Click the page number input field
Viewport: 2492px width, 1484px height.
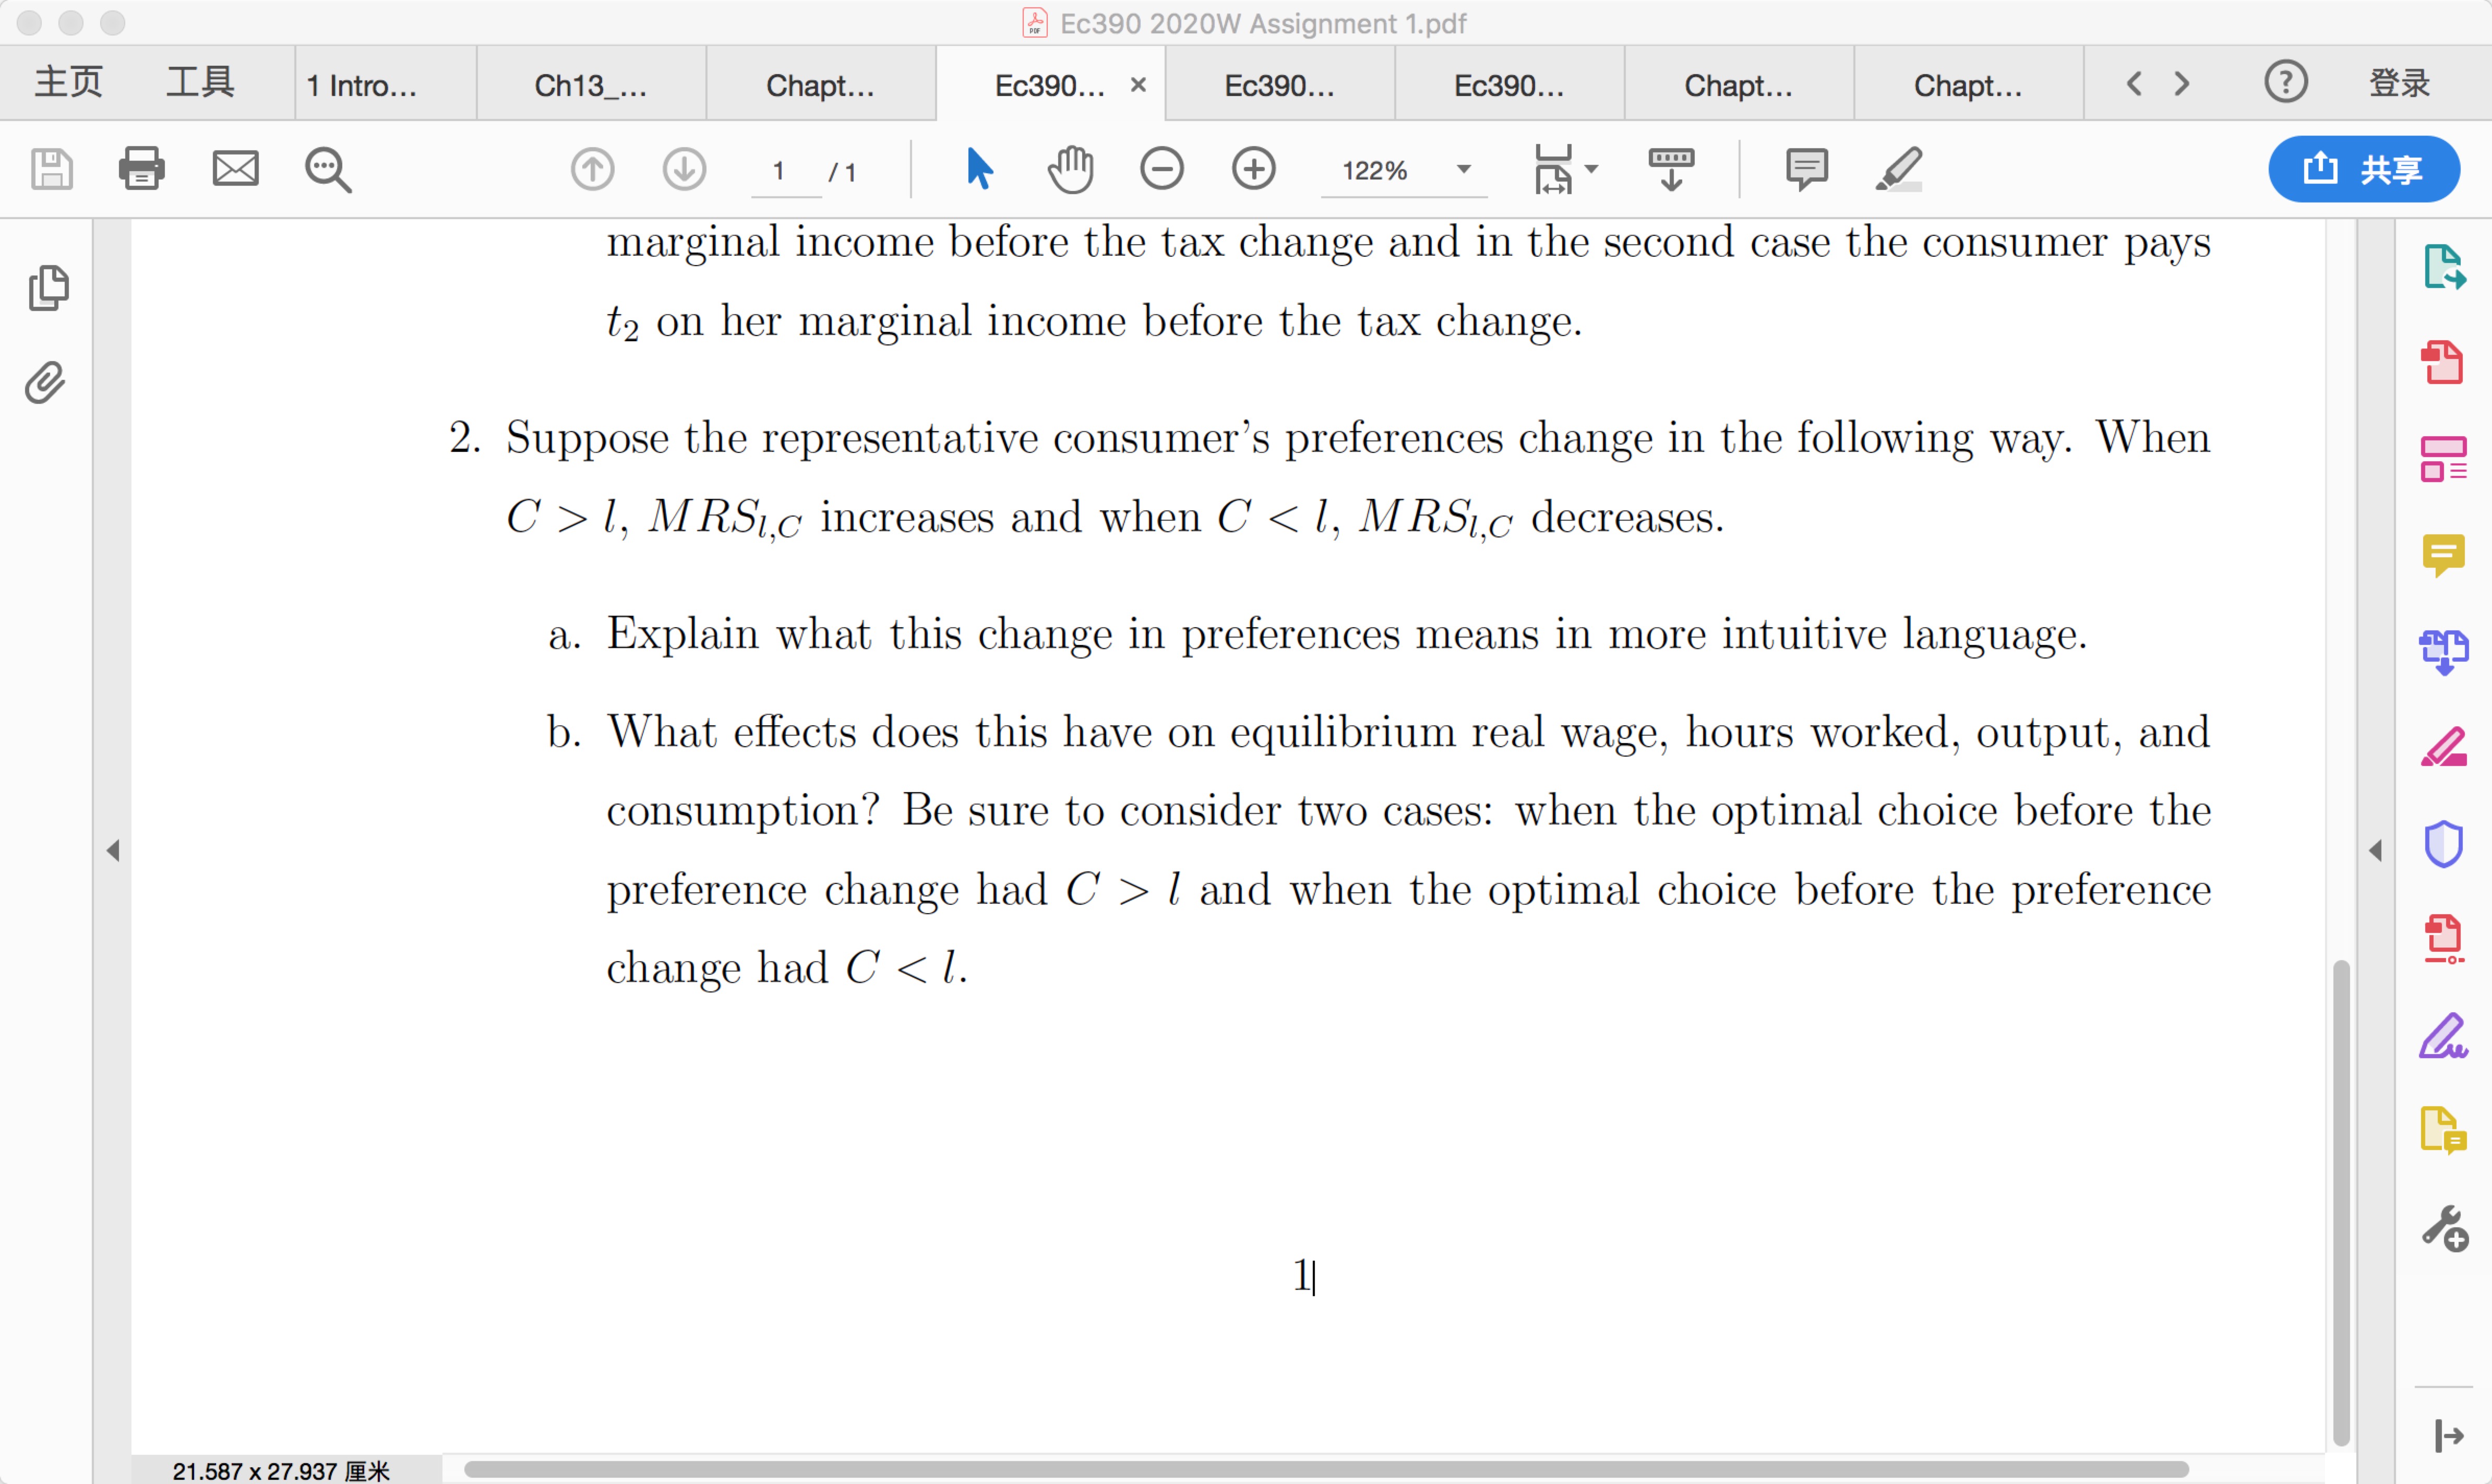coord(783,171)
